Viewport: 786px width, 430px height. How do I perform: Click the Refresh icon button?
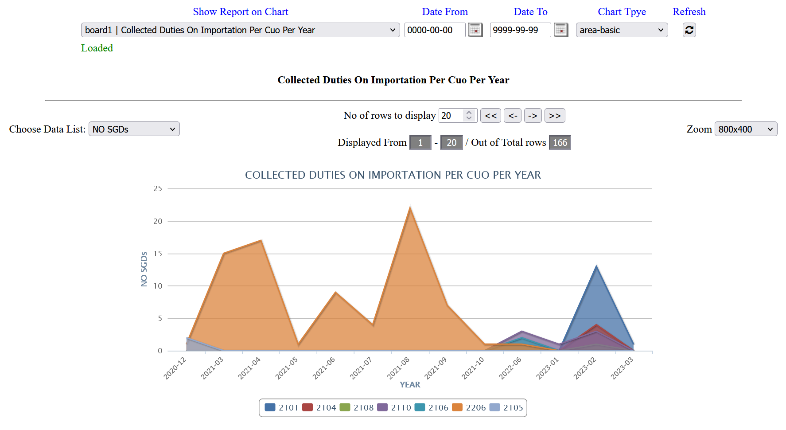[689, 30]
